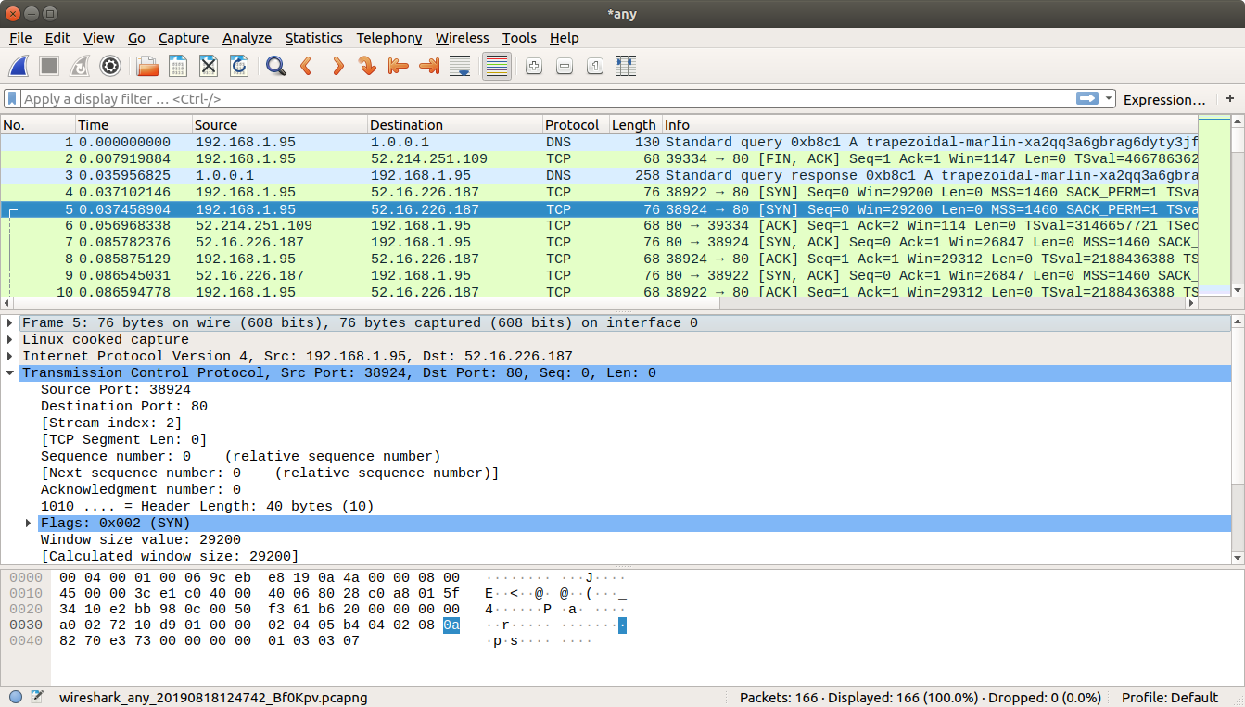Open display filter history dropdown arrow
1245x707 pixels.
coord(1108,98)
